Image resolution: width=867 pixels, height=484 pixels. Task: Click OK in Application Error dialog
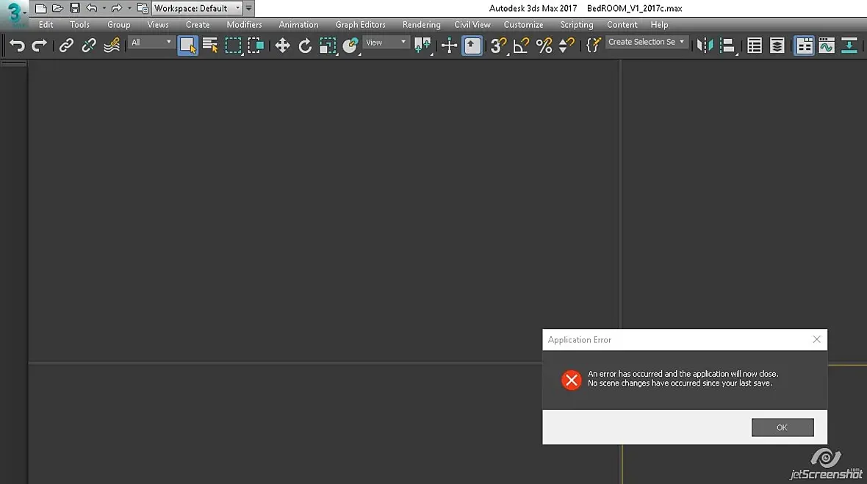pos(783,427)
